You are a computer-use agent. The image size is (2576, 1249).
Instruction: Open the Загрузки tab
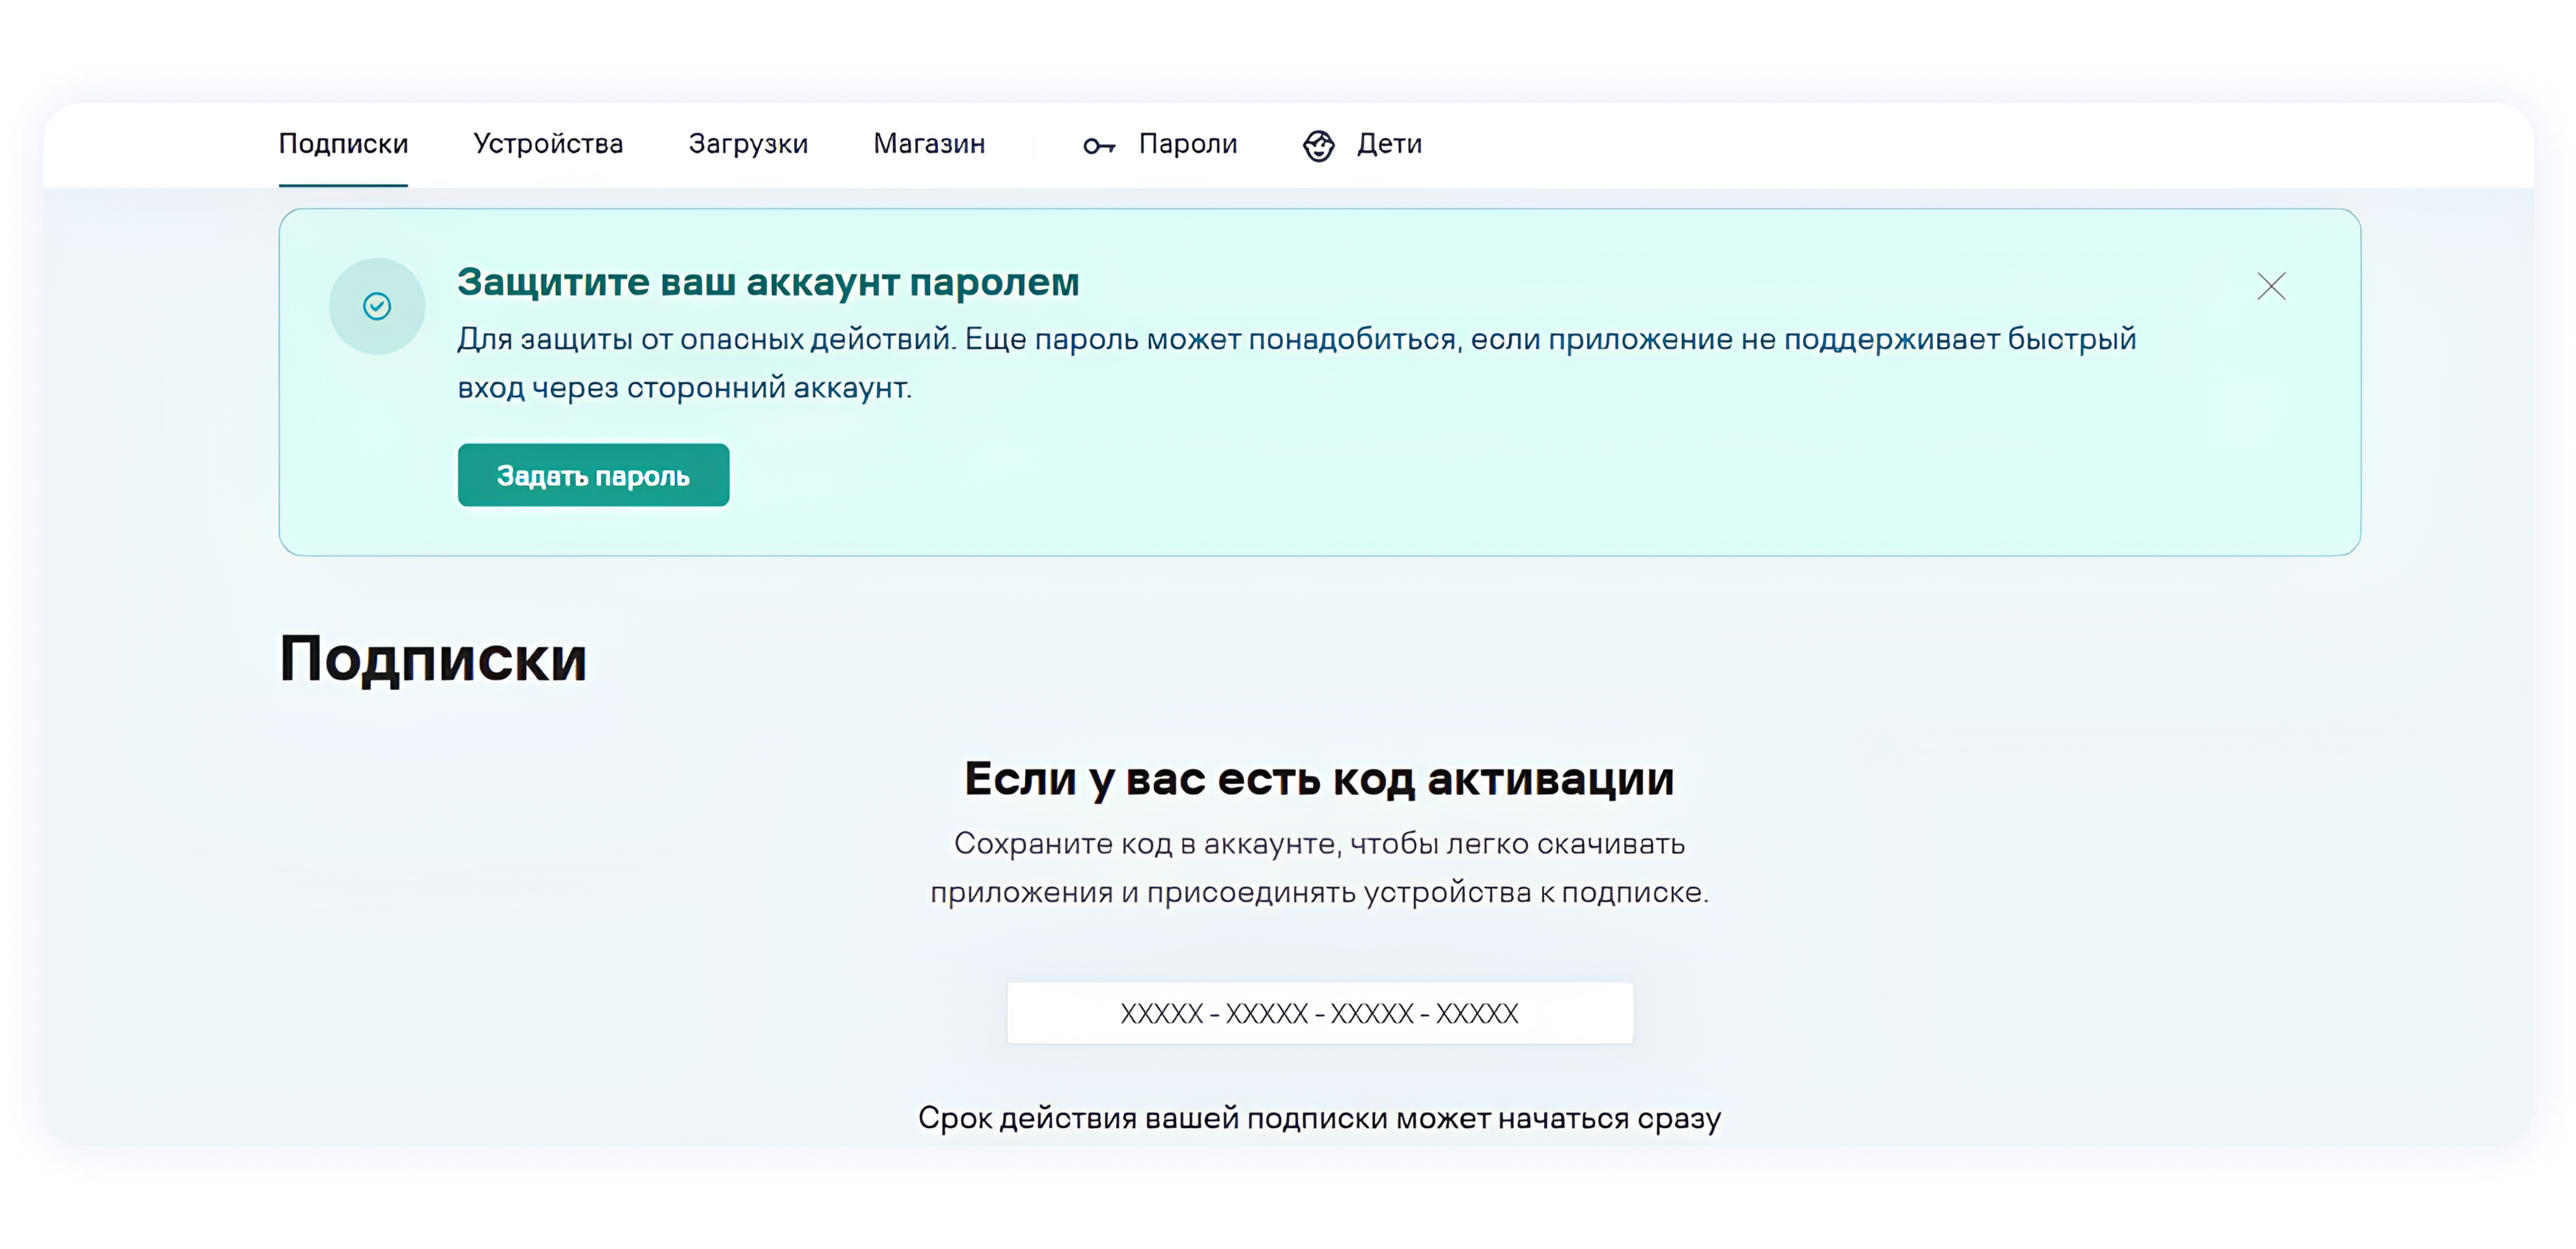747,144
